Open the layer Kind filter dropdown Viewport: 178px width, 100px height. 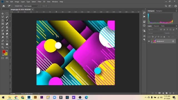153,30
